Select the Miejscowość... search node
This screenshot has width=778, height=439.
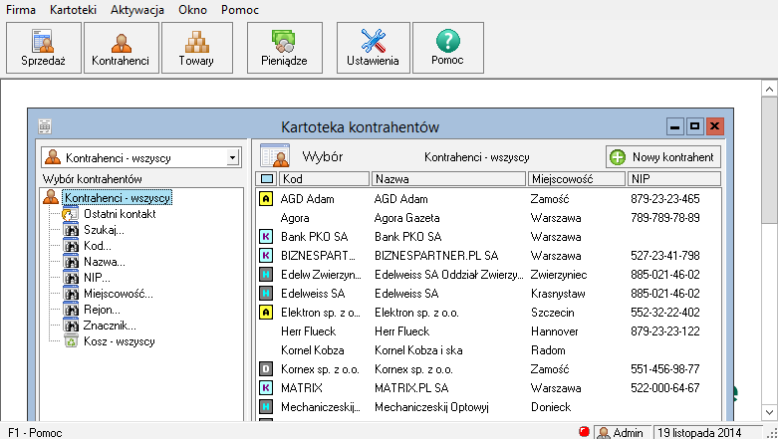pos(119,294)
